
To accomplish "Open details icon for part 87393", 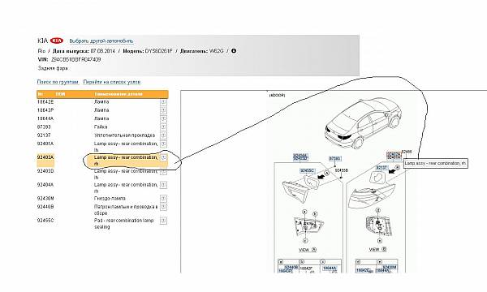I will [x=163, y=127].
